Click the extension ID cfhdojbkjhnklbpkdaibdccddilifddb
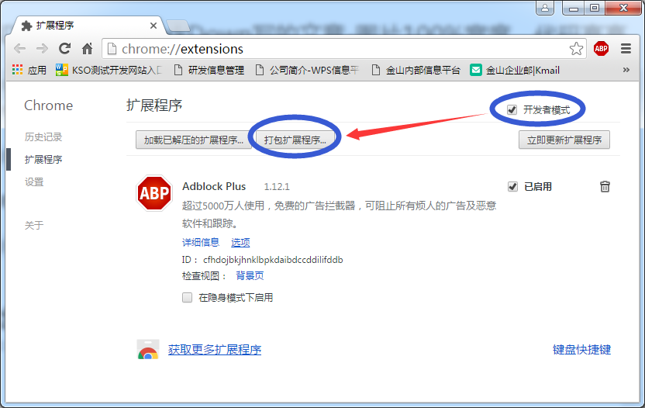The width and height of the screenshot is (645, 408). [273, 260]
